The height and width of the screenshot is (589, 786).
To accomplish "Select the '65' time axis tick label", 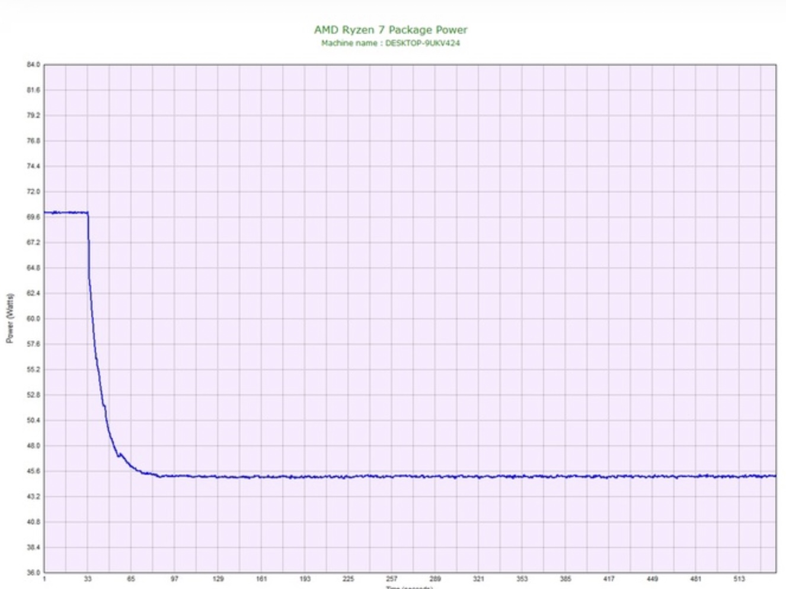I will (x=131, y=579).
